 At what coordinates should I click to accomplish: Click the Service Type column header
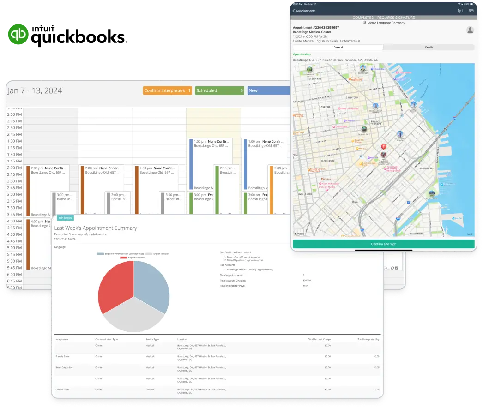pyautogui.click(x=152, y=339)
